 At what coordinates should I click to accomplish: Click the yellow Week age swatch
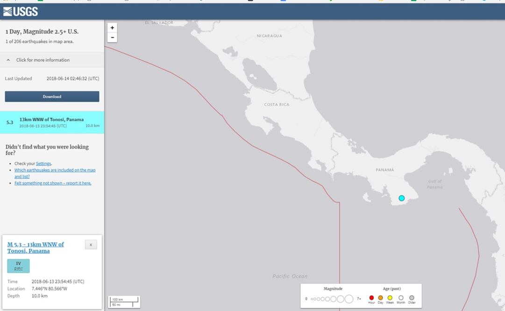[390, 297]
